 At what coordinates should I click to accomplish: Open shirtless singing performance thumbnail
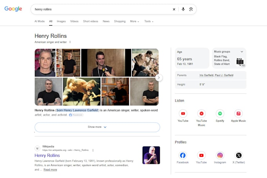tap(82, 92)
